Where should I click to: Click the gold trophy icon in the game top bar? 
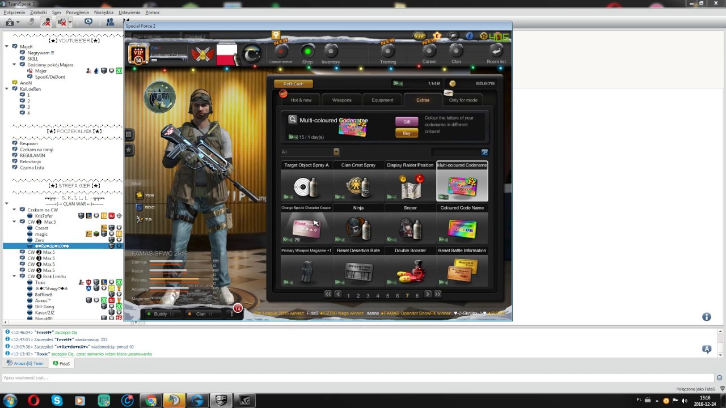coord(276,36)
